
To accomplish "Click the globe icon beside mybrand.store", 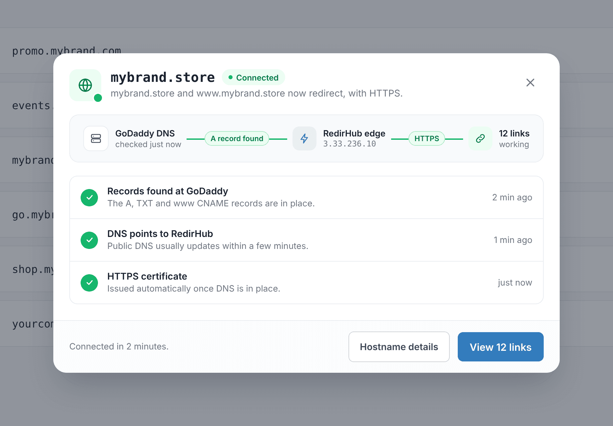I will pyautogui.click(x=85, y=85).
